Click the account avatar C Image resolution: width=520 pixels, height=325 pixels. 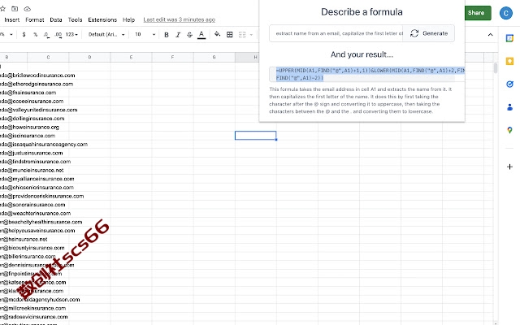505,13
